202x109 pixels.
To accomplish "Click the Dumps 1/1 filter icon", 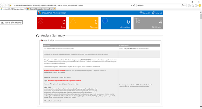I will (141, 13).
